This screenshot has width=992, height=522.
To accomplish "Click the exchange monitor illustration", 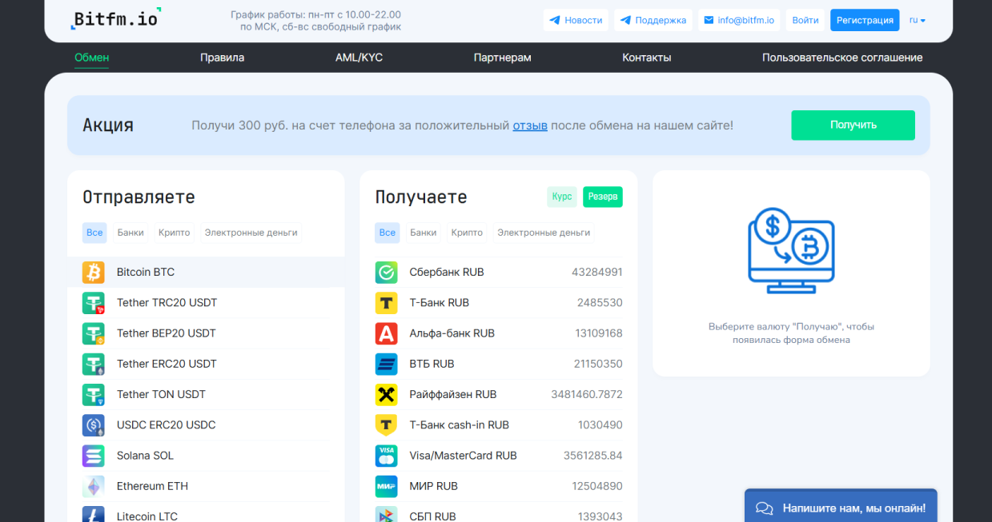I will click(x=791, y=250).
